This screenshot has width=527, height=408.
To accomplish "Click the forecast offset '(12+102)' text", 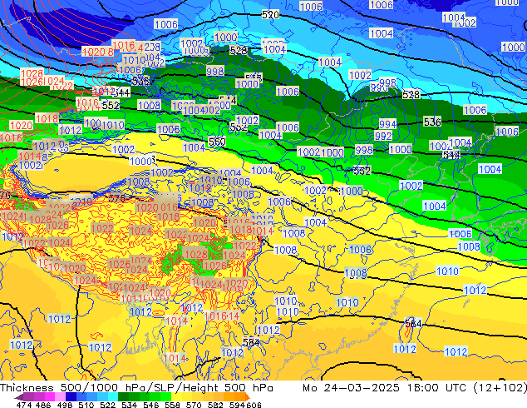I will coord(500,388).
